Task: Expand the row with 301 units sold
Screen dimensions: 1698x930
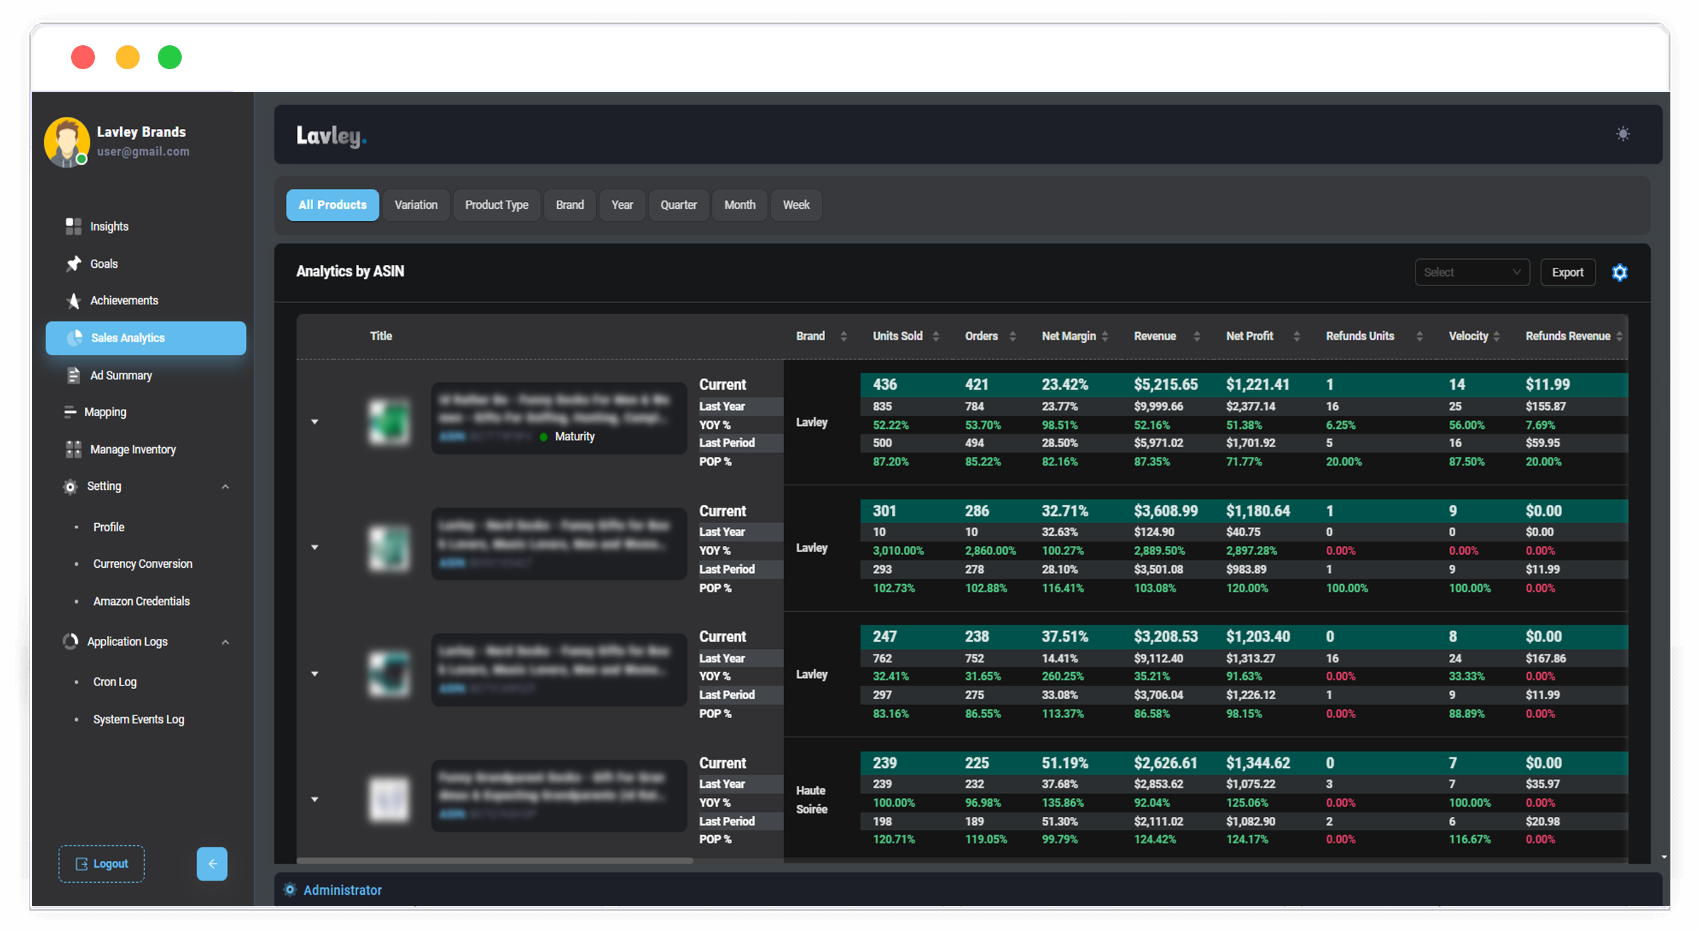Action: (314, 547)
